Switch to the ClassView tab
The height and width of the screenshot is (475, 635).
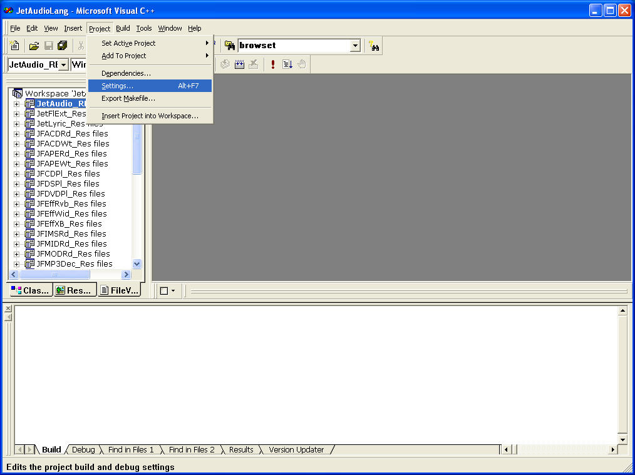coord(31,290)
